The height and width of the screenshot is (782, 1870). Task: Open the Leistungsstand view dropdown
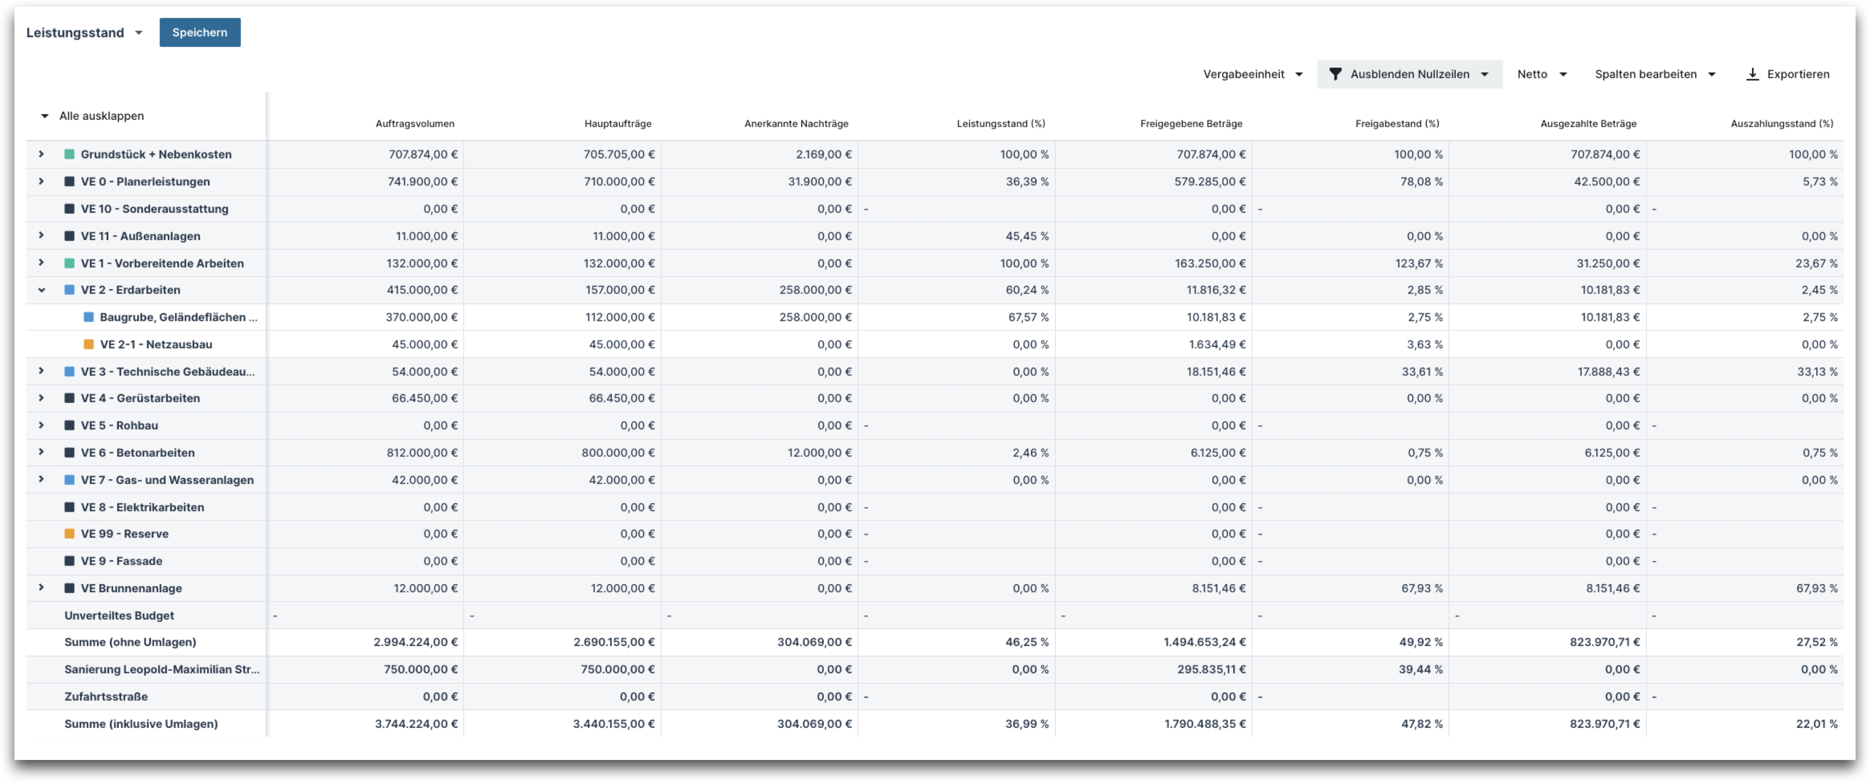(x=84, y=33)
